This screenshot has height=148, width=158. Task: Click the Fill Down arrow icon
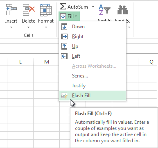pos(64,27)
